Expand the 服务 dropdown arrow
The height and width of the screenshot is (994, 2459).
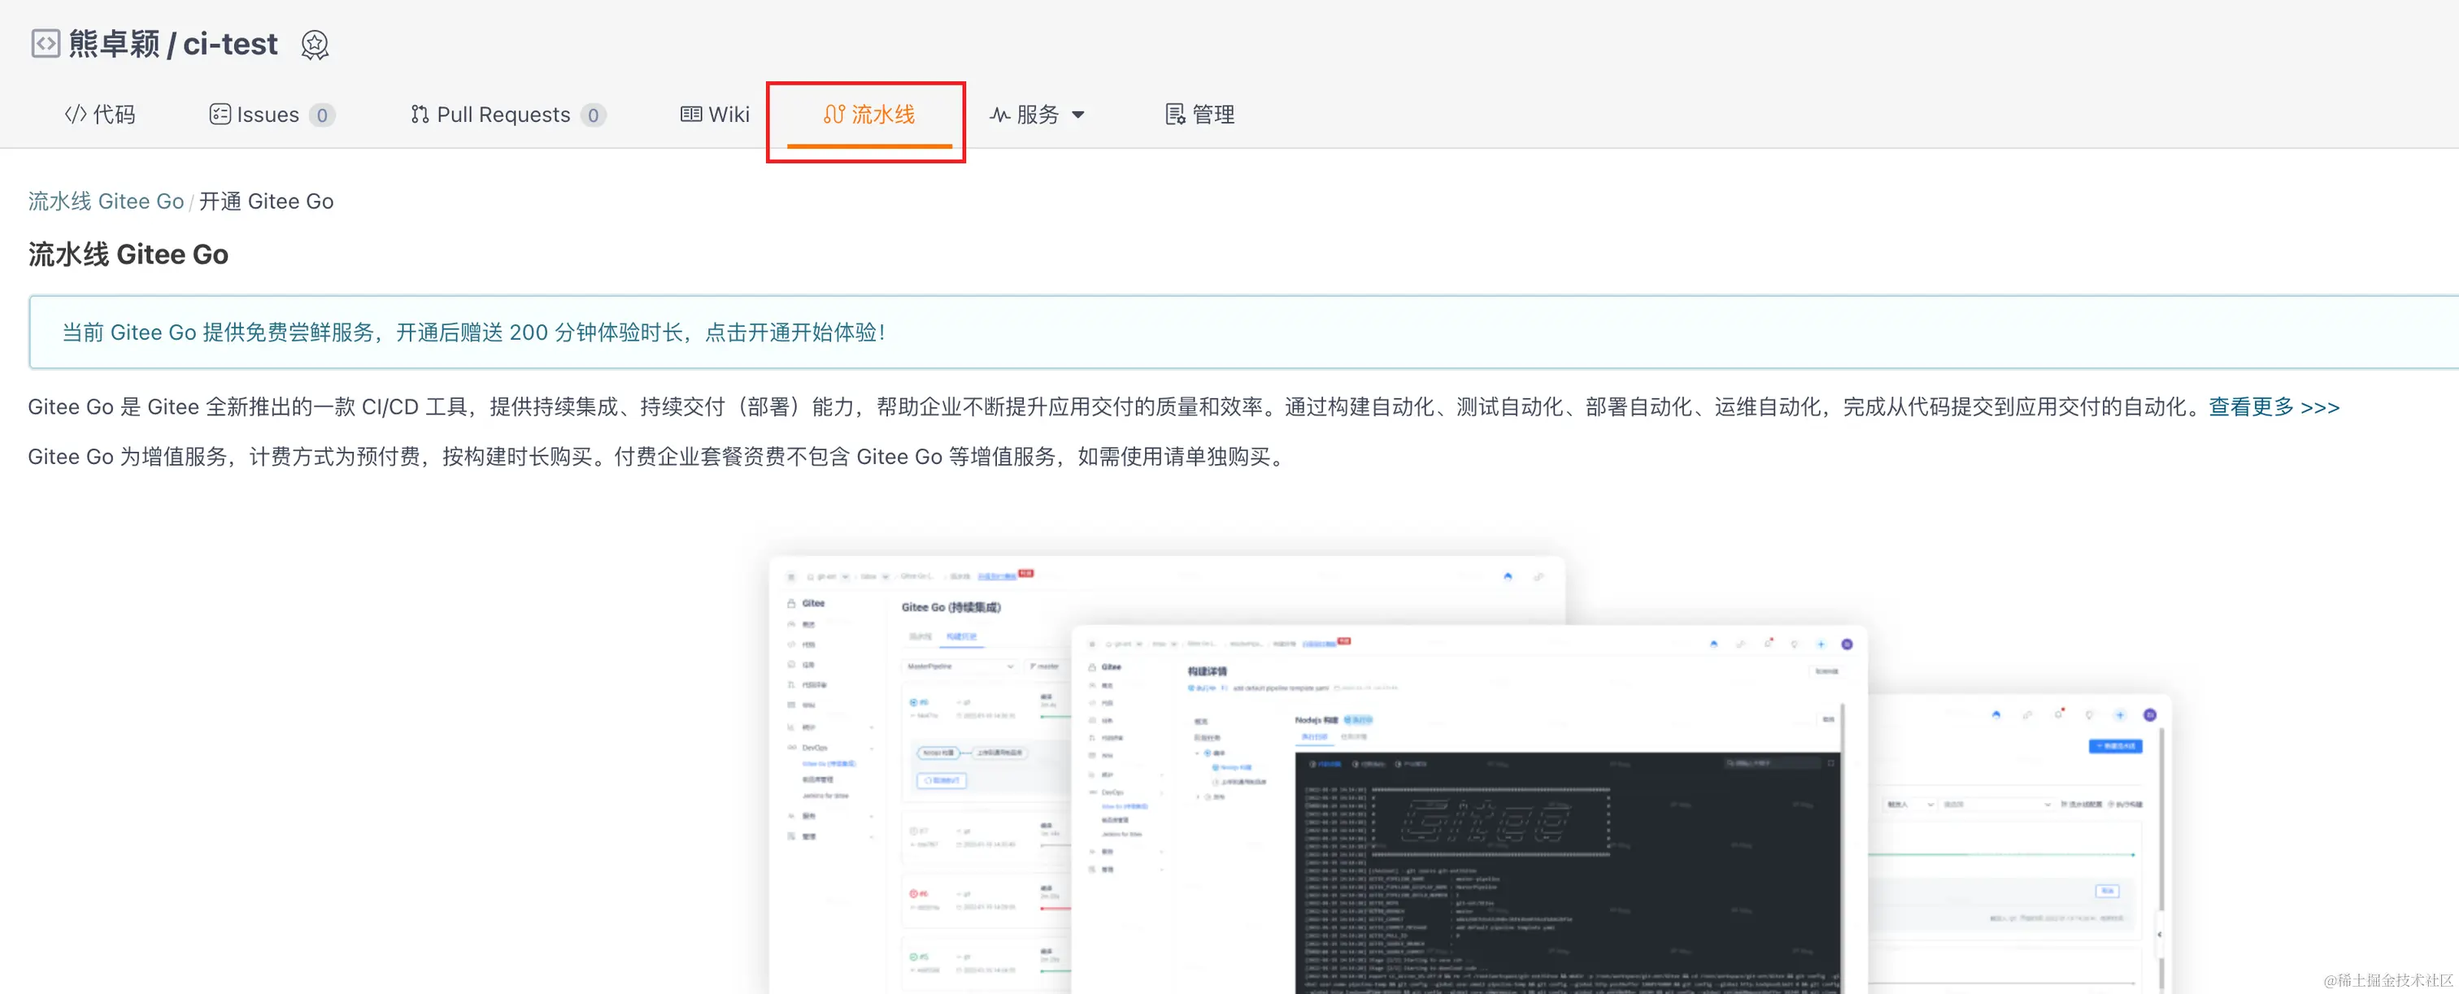1079,115
